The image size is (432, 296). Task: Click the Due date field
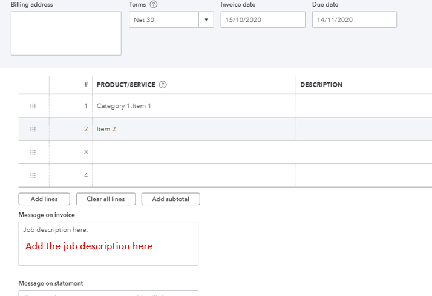pos(354,20)
